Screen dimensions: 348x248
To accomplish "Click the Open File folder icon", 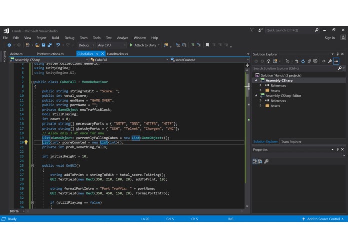I will (x=37, y=45).
